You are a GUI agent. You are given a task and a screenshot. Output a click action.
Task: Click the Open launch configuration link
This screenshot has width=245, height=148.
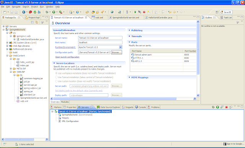click(67, 57)
